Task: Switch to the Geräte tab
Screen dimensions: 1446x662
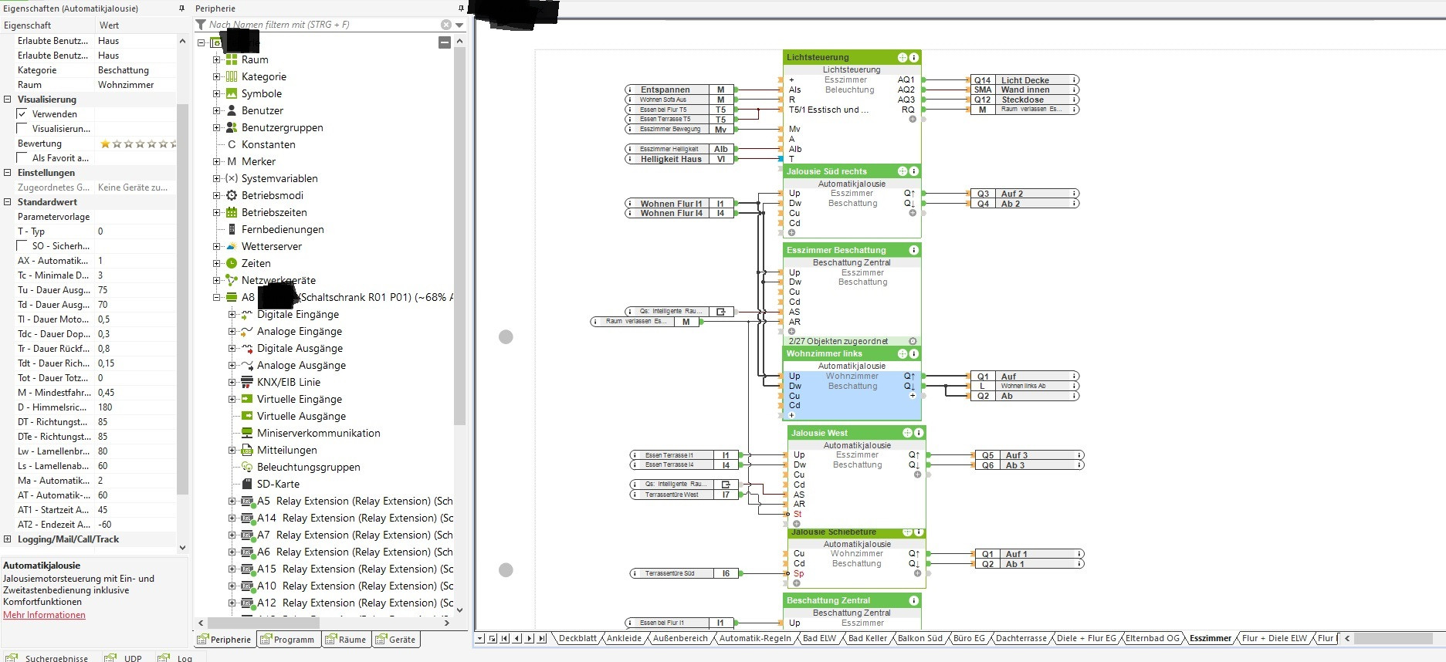Action: (x=396, y=640)
